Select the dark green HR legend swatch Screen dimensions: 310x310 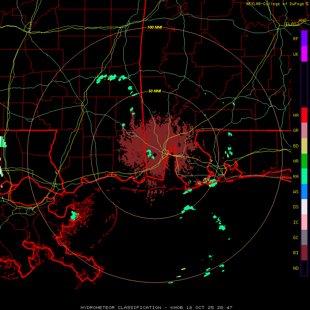pos(304,161)
